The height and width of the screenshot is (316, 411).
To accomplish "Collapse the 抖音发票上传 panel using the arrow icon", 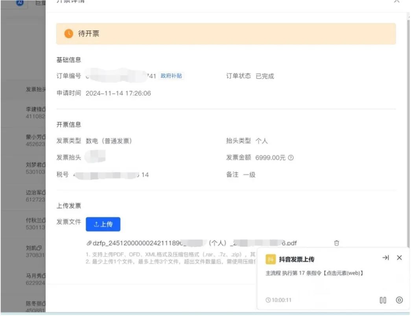I will (x=385, y=258).
